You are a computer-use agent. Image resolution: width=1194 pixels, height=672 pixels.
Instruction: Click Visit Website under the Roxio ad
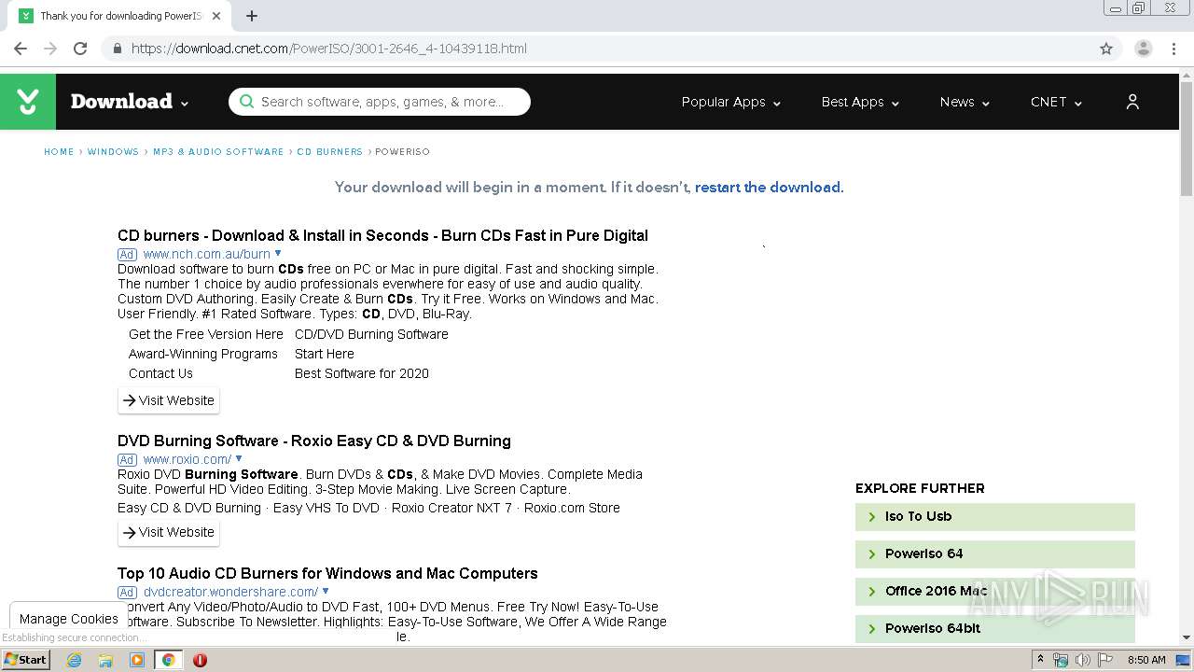point(169,532)
